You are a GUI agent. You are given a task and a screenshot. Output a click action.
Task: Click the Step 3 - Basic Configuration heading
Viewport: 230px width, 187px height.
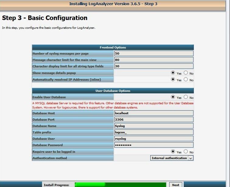pyautogui.click(x=45, y=18)
